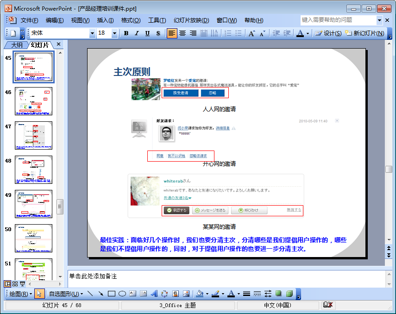396x314 pixels.
Task: Insert a new slide (新幻灯片)
Action: click(365, 33)
